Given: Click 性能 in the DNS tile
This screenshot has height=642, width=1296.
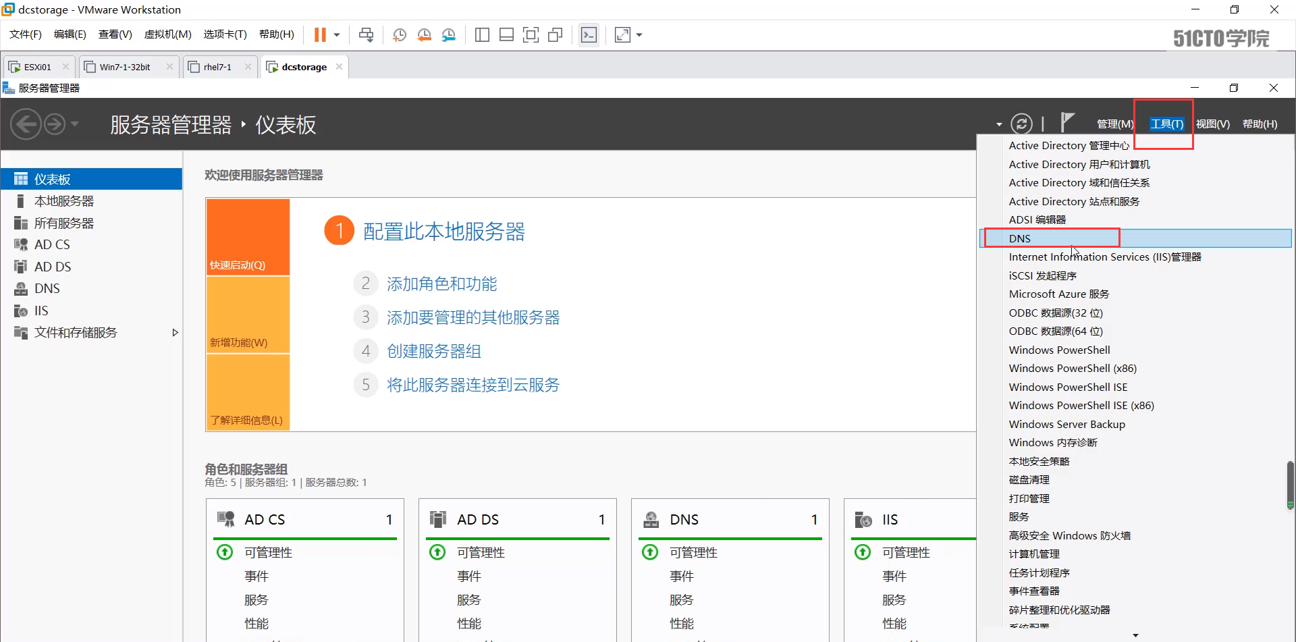Looking at the screenshot, I should [682, 623].
